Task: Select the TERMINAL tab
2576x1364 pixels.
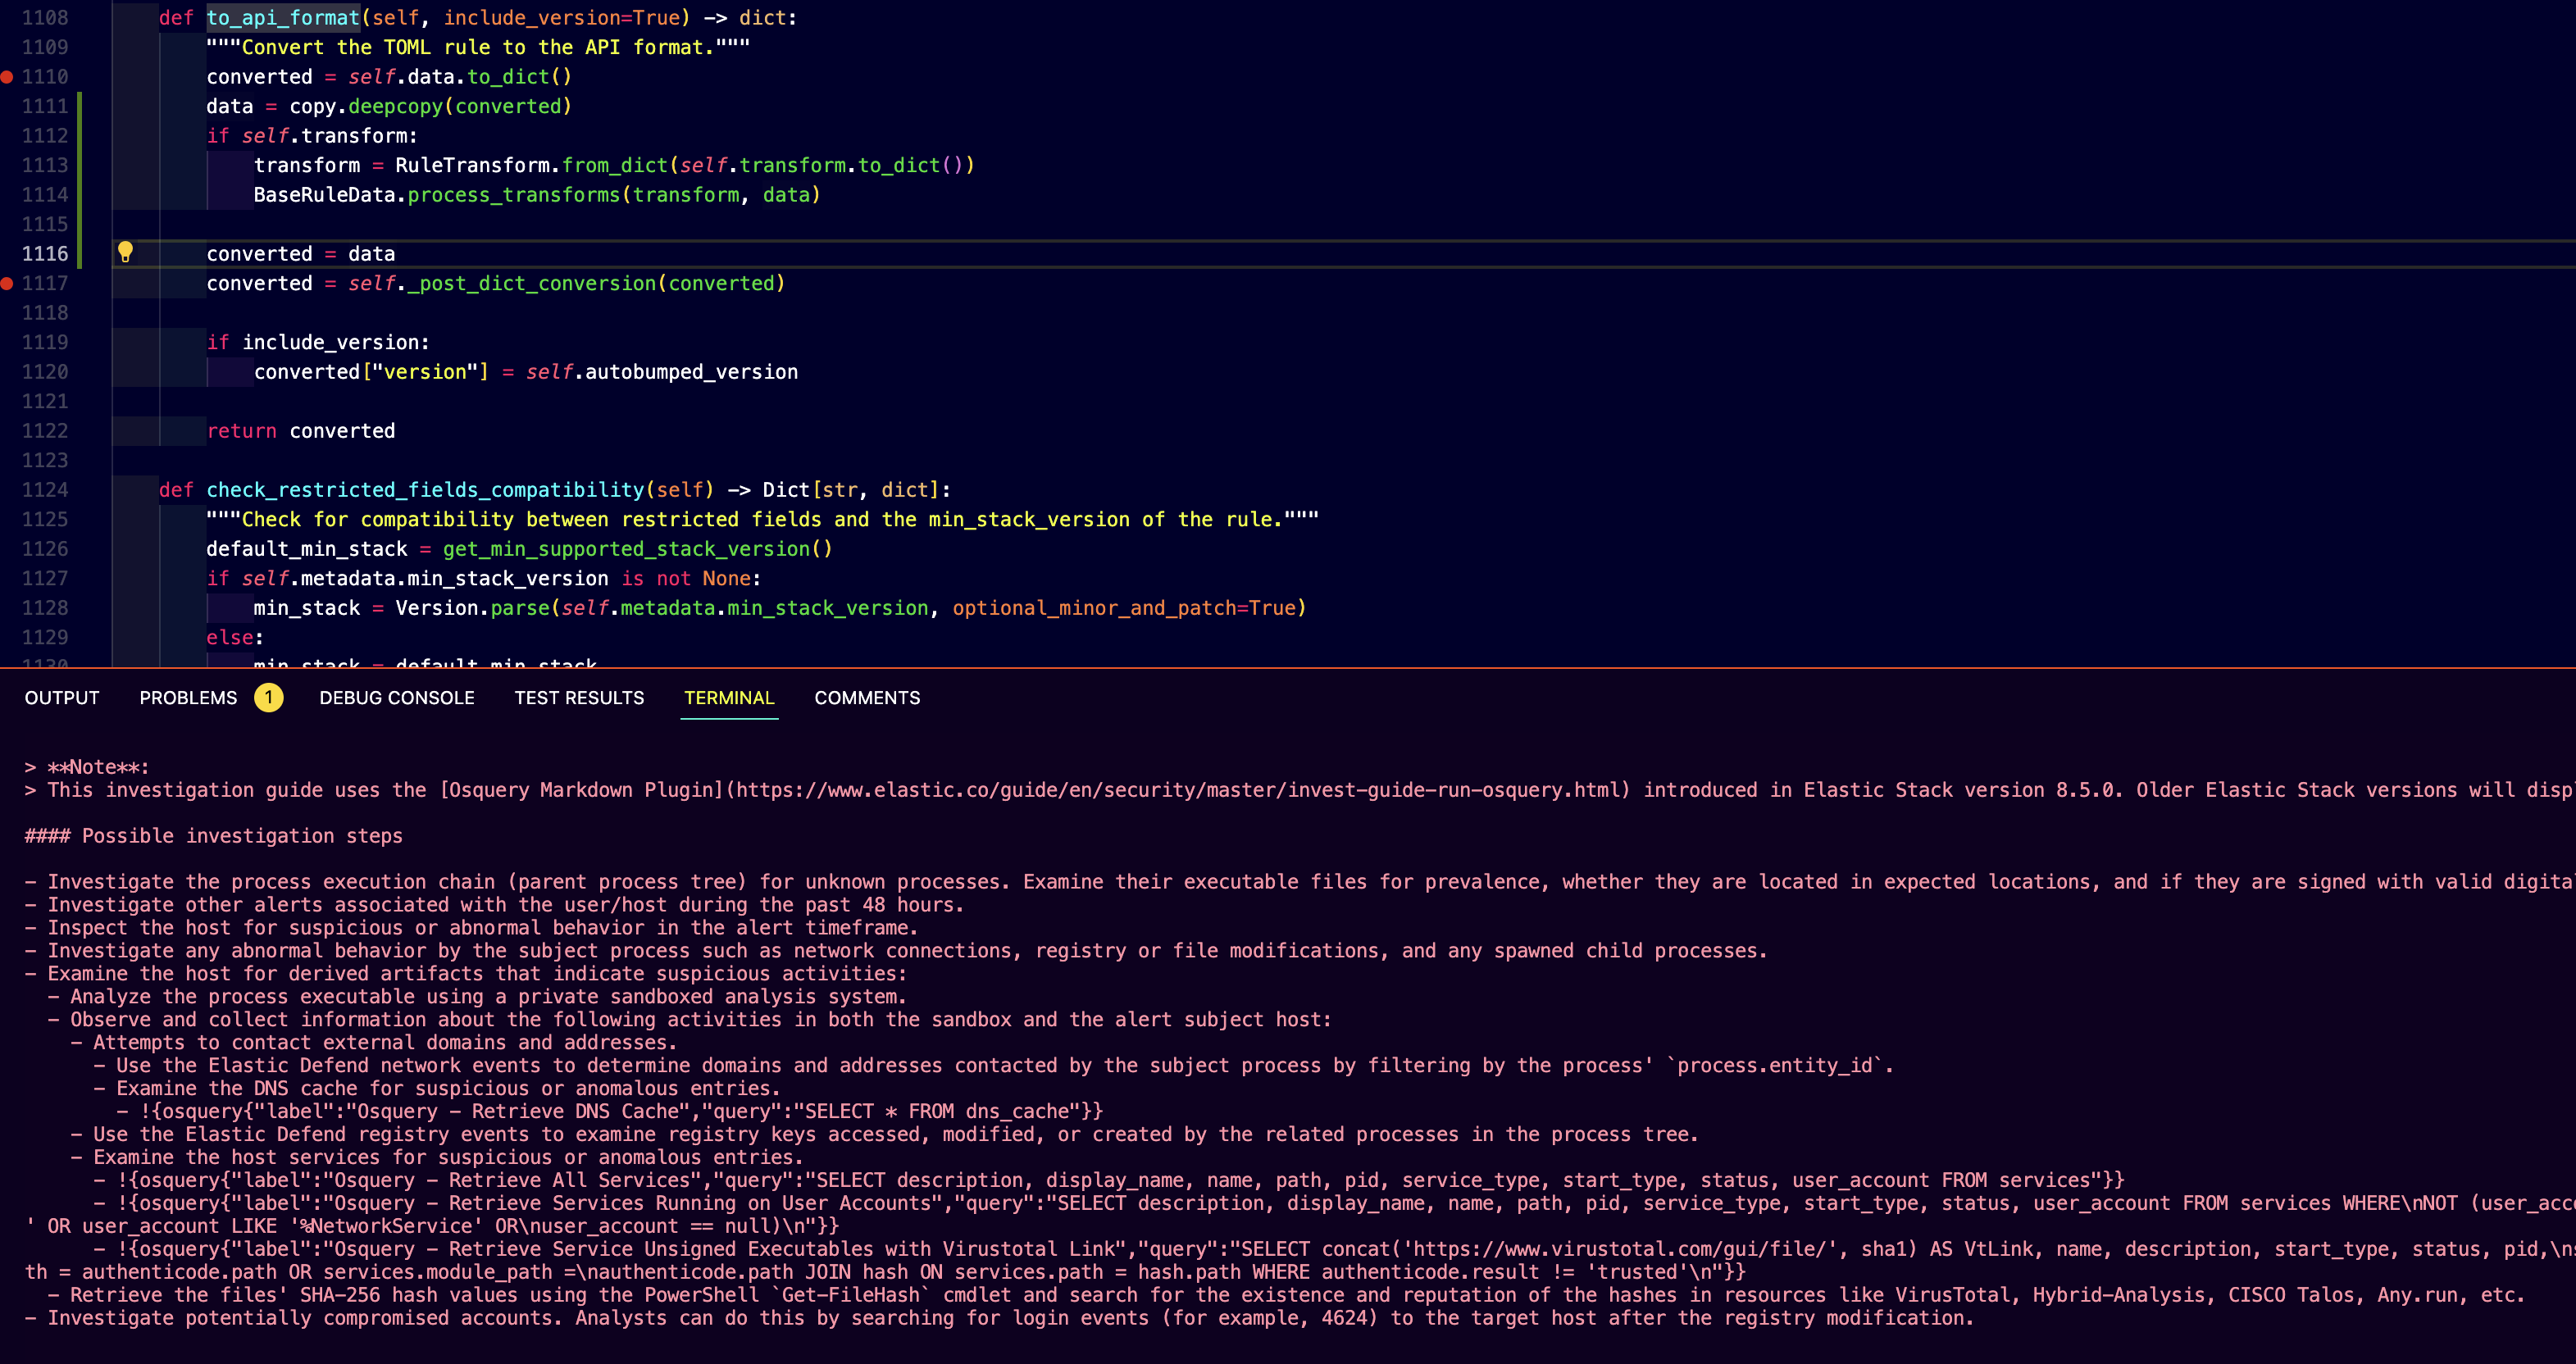Action: point(729,698)
